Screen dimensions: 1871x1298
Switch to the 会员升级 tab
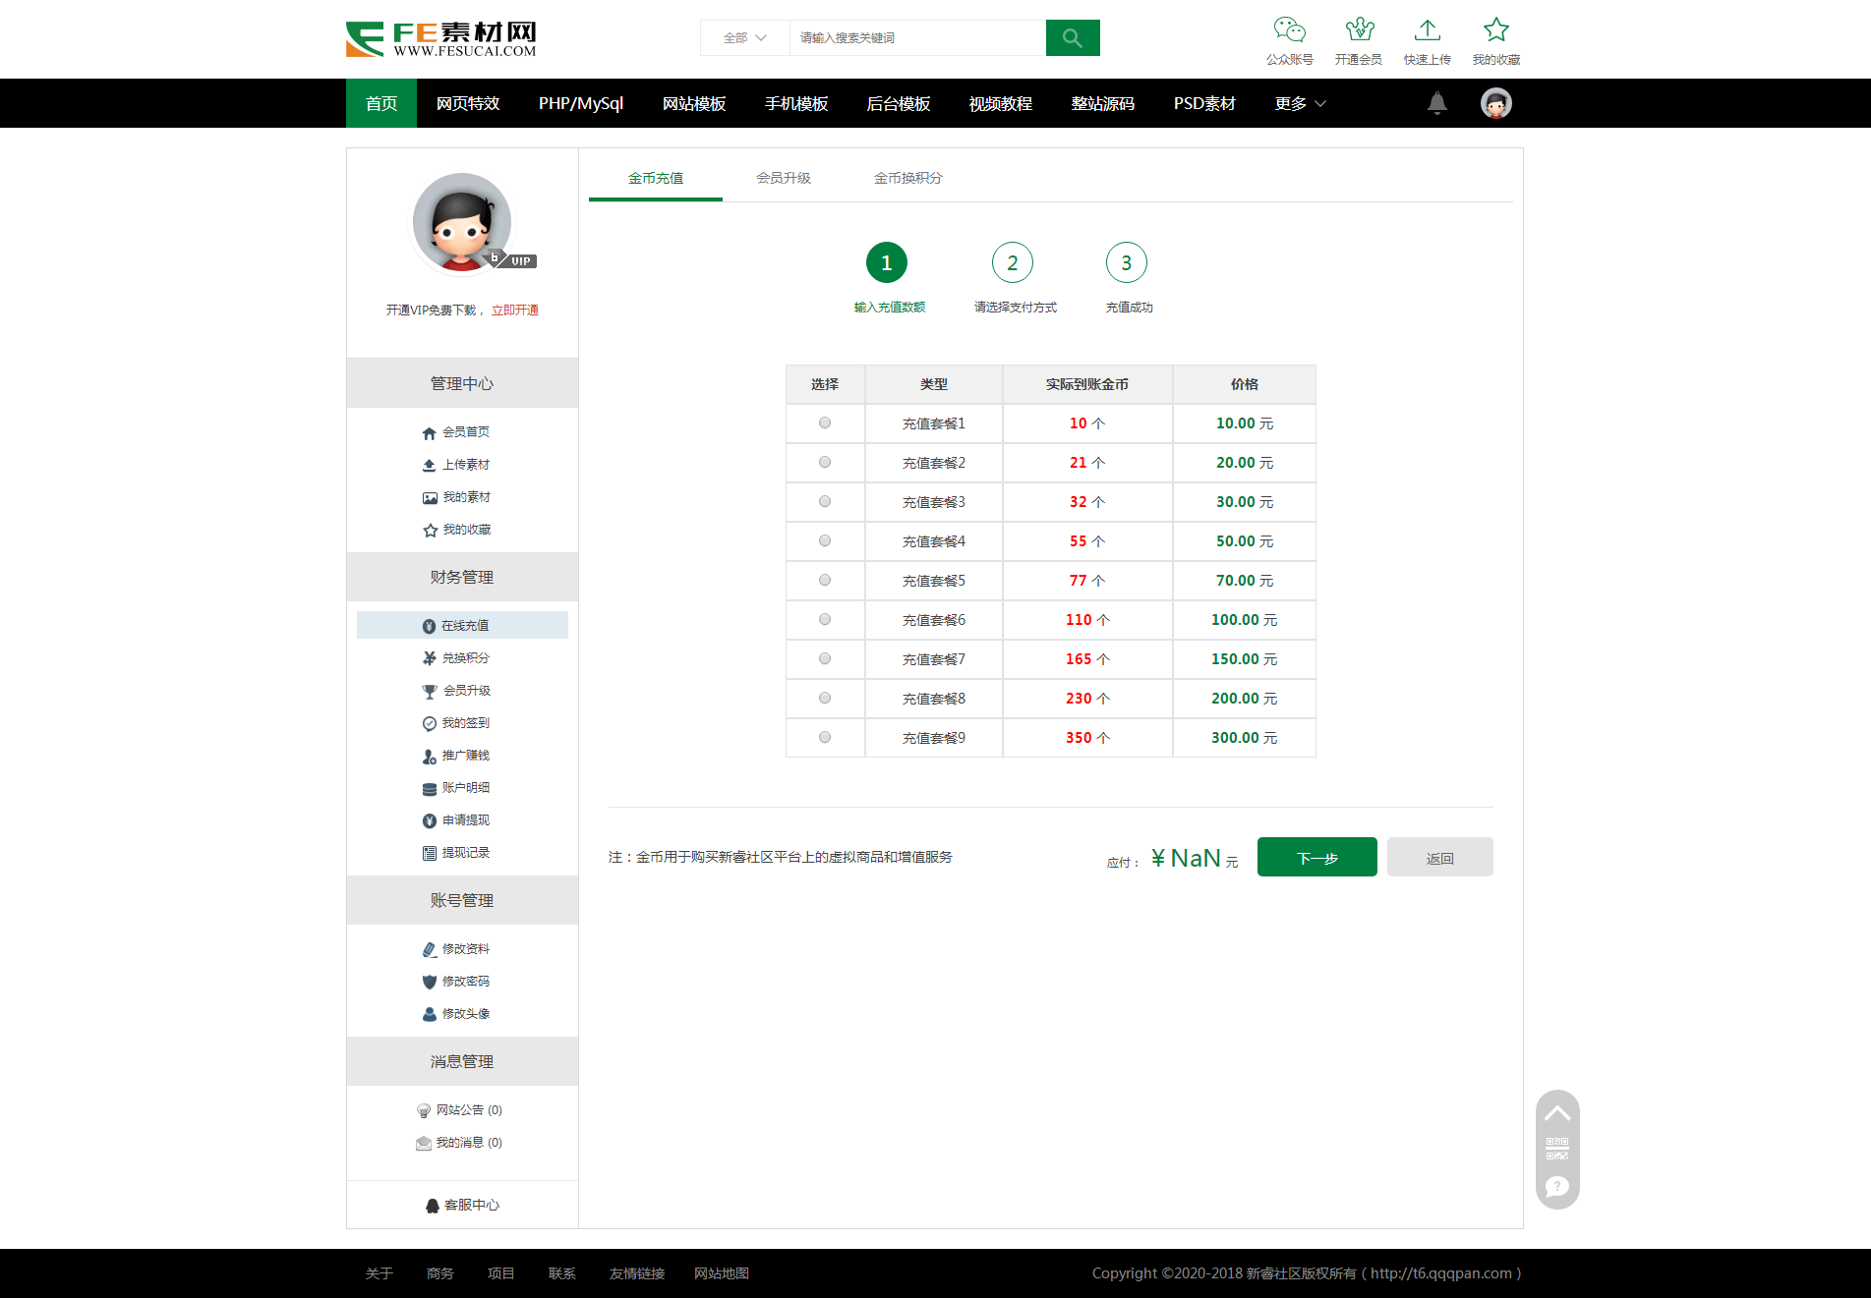pos(783,178)
